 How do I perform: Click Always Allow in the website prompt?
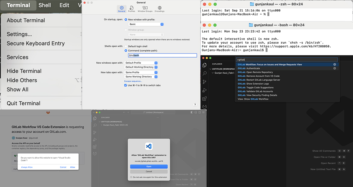pyautogui.click(x=27, y=167)
